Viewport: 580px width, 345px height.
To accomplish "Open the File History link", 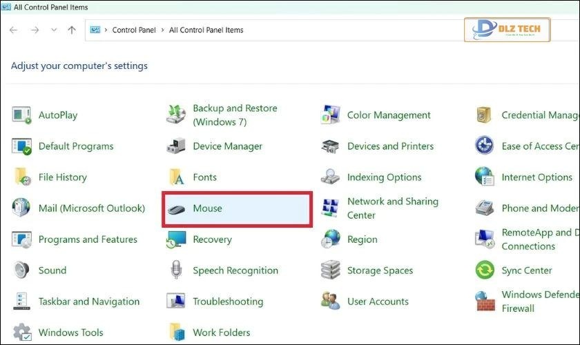I will click(63, 177).
